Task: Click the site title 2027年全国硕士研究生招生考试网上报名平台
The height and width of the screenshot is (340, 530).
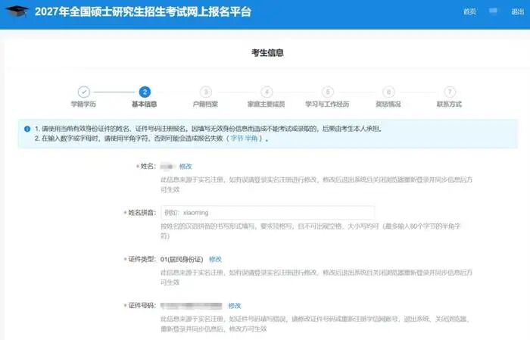Action: [143, 12]
